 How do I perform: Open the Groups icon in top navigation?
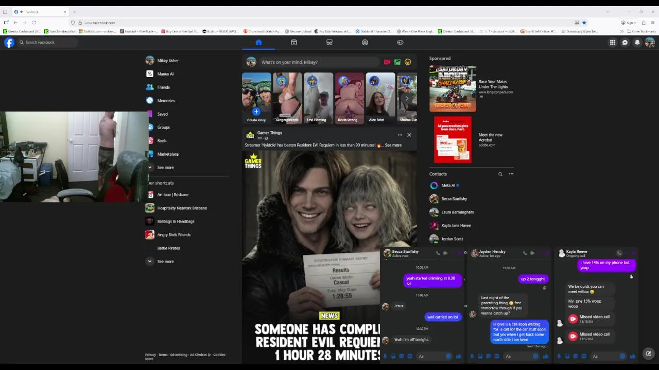pos(365,43)
